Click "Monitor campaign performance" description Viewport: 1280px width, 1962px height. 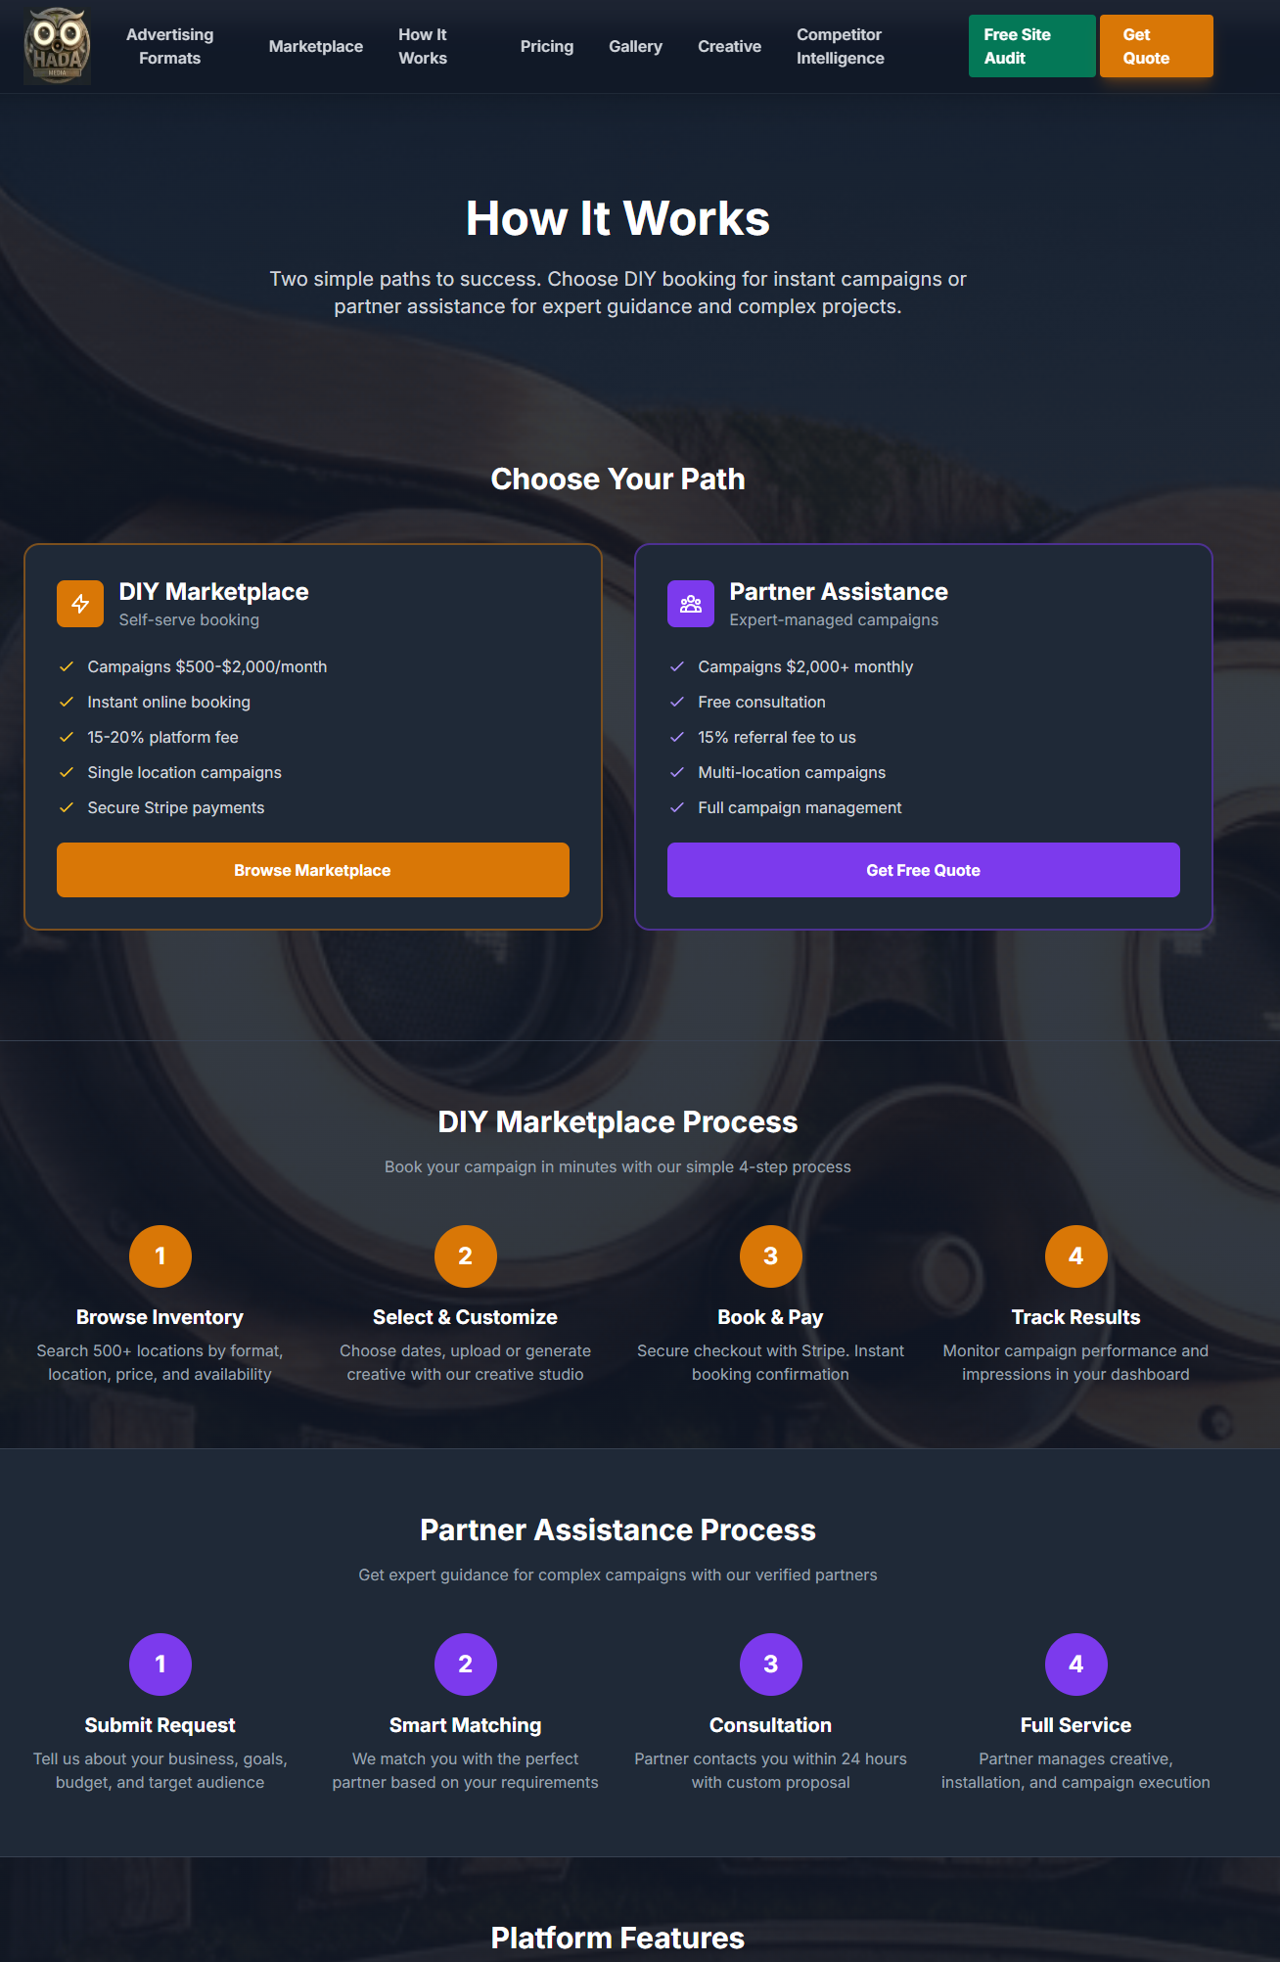point(1076,1363)
